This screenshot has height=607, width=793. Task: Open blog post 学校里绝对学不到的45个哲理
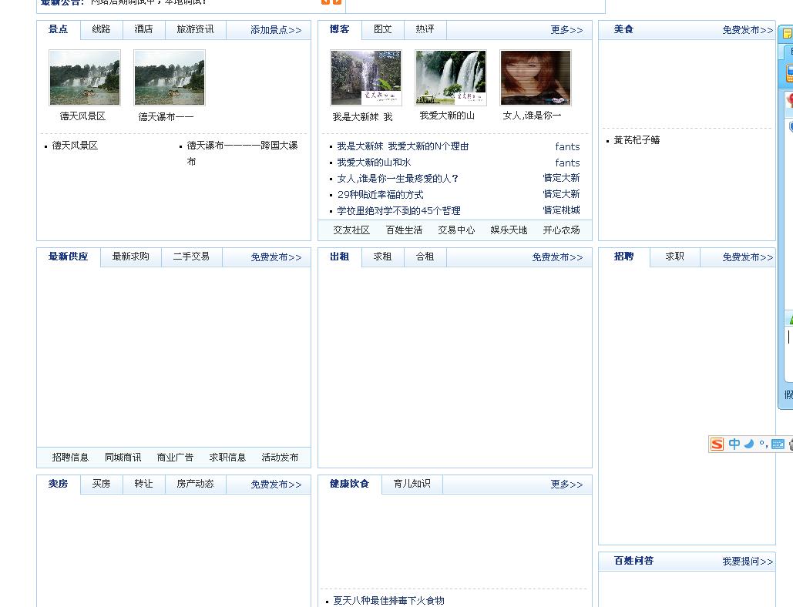pos(398,211)
